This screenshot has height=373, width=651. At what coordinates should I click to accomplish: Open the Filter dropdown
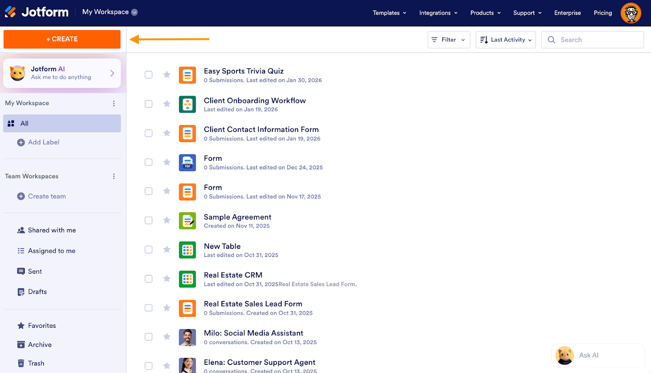coord(448,39)
